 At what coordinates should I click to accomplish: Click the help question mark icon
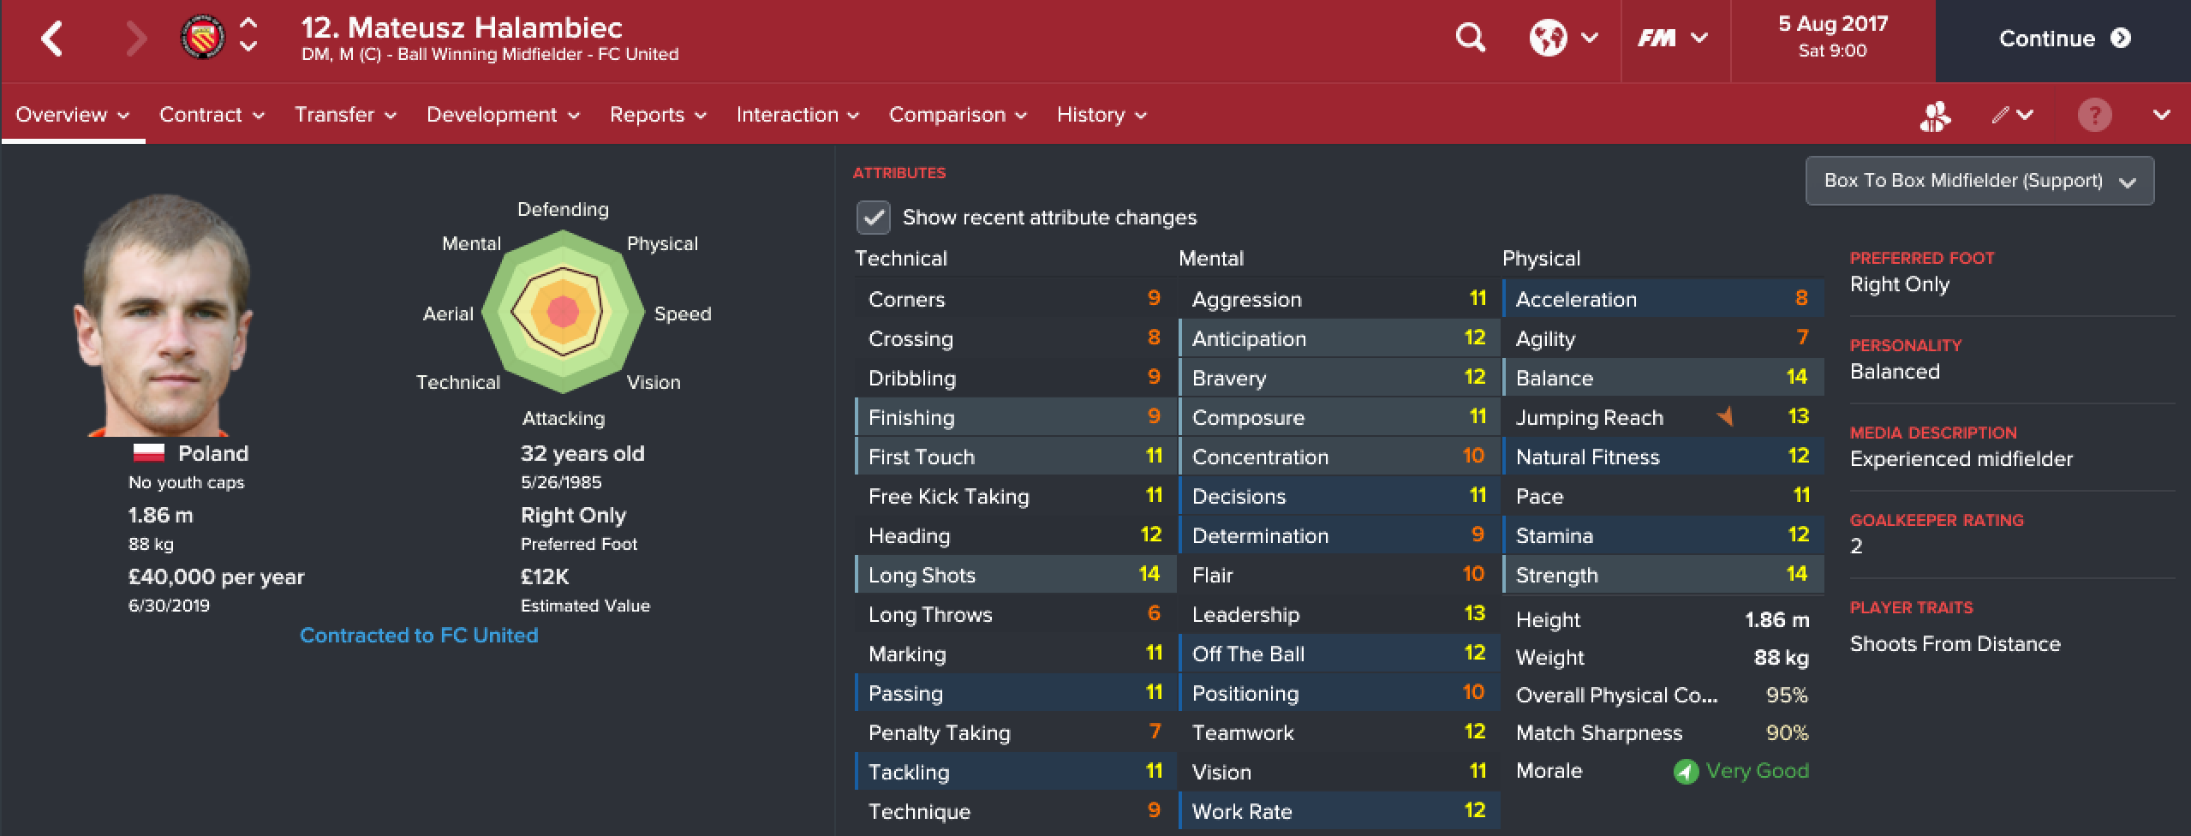[x=2094, y=115]
